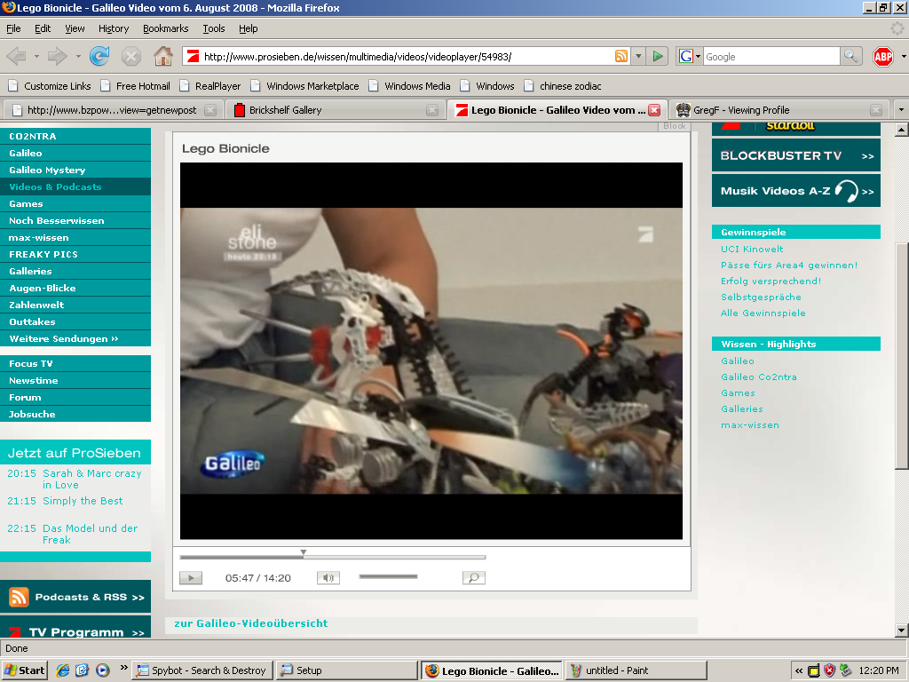Open the list all tabs dropdown
The image size is (909, 682).
click(901, 109)
